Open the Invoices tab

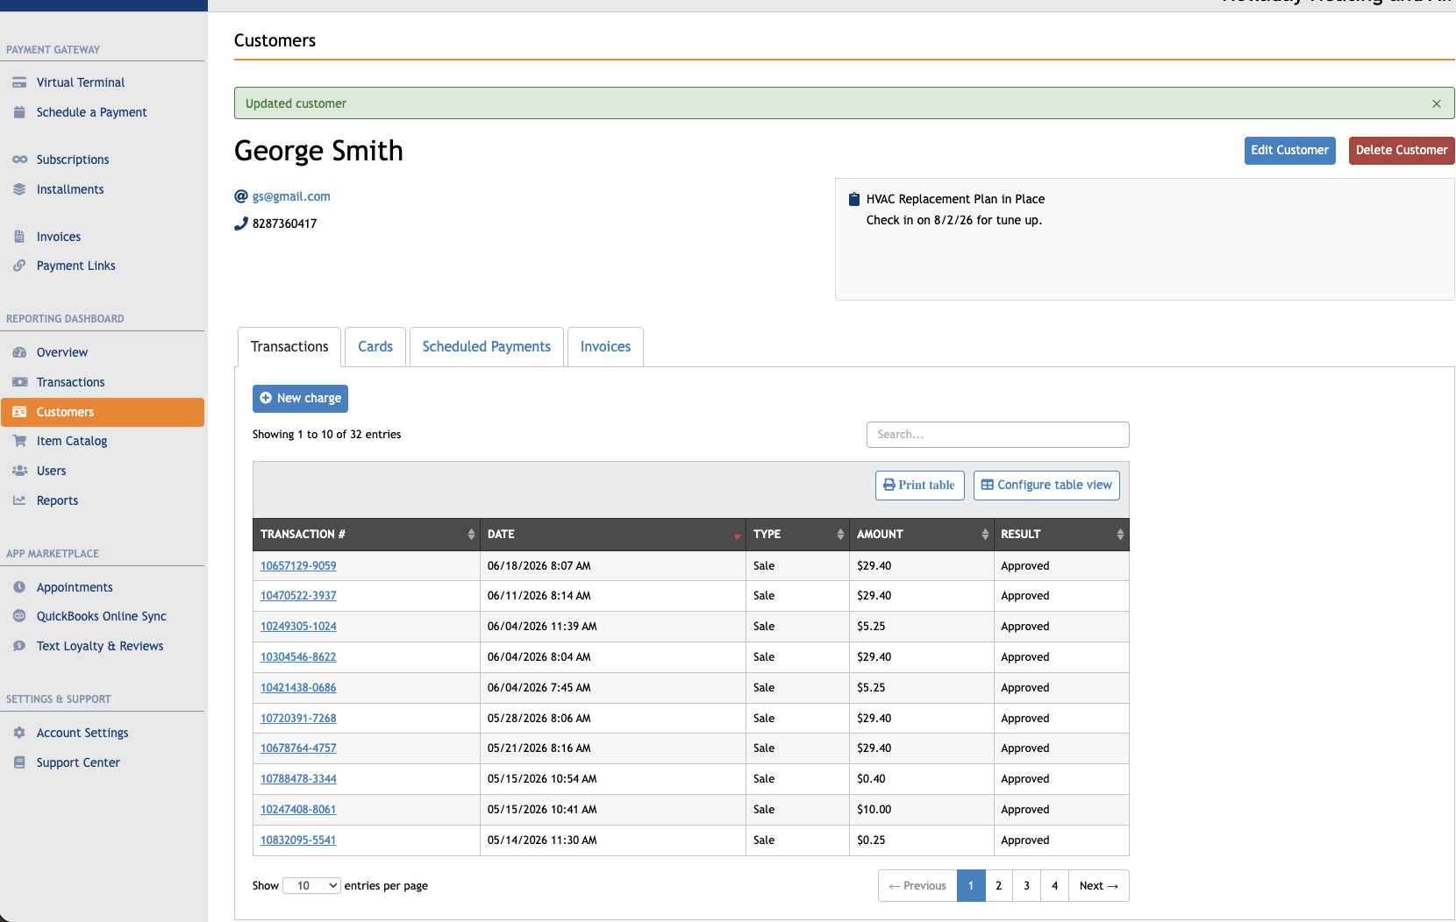(x=605, y=347)
